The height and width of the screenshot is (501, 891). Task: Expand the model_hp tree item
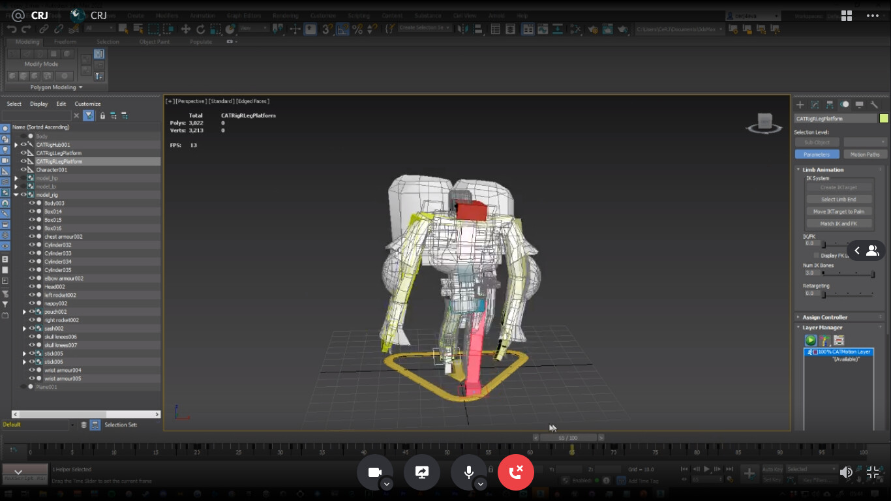click(x=16, y=178)
